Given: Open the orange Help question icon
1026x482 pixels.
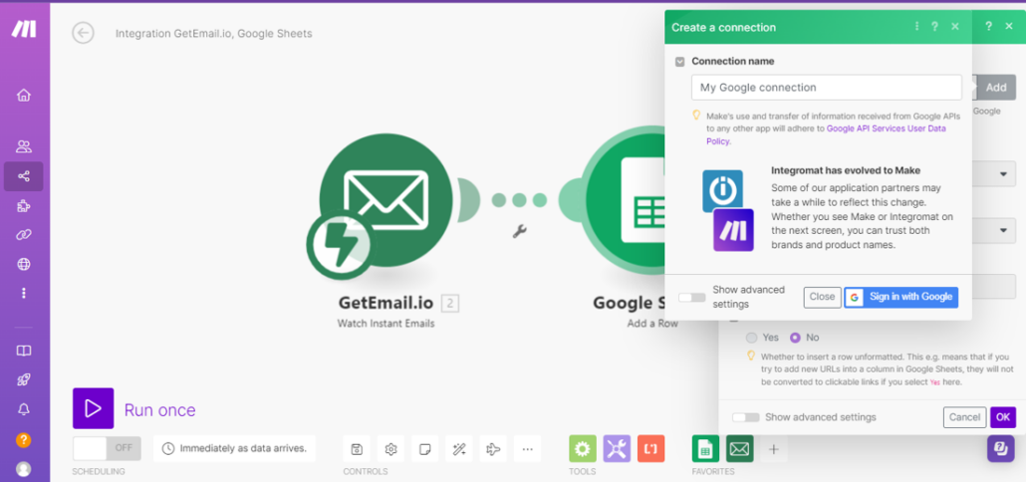Looking at the screenshot, I should point(24,439).
